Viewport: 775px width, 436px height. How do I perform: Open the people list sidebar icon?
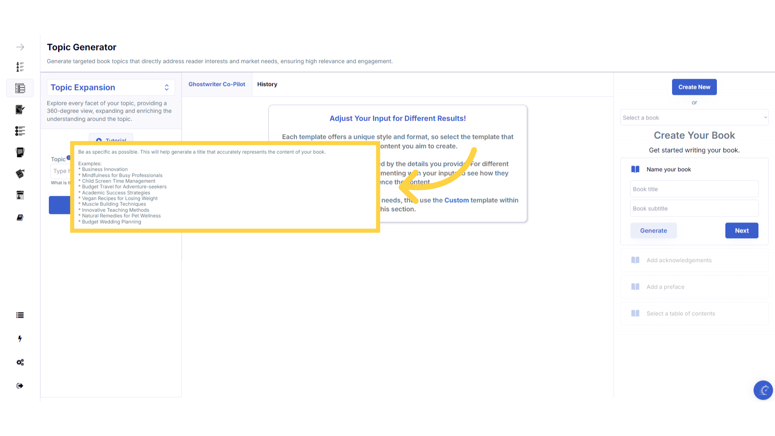pos(20,67)
